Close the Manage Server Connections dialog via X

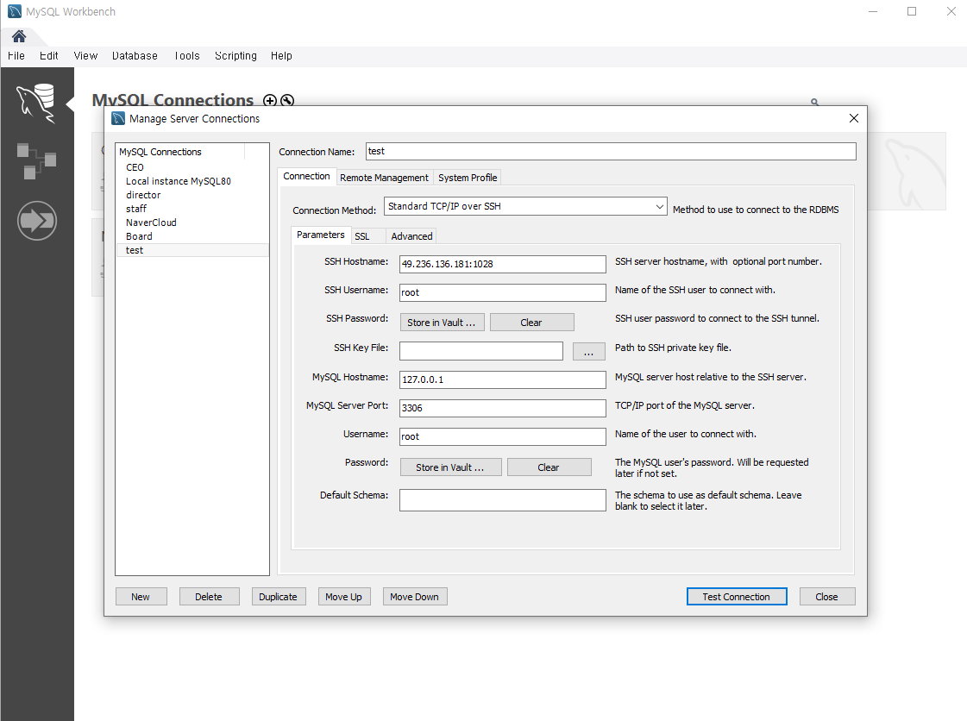[x=853, y=118]
